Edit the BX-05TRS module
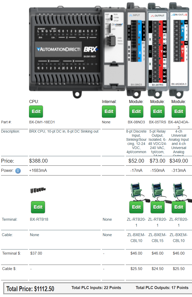The image size is (192, 297). pyautogui.click(x=158, y=112)
